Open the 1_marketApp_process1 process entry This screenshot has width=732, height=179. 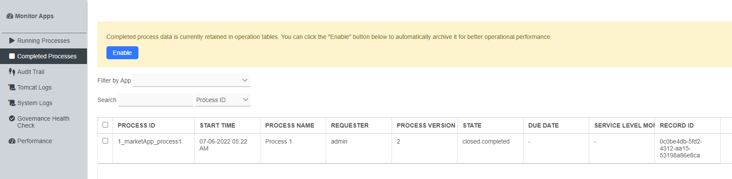tap(150, 141)
